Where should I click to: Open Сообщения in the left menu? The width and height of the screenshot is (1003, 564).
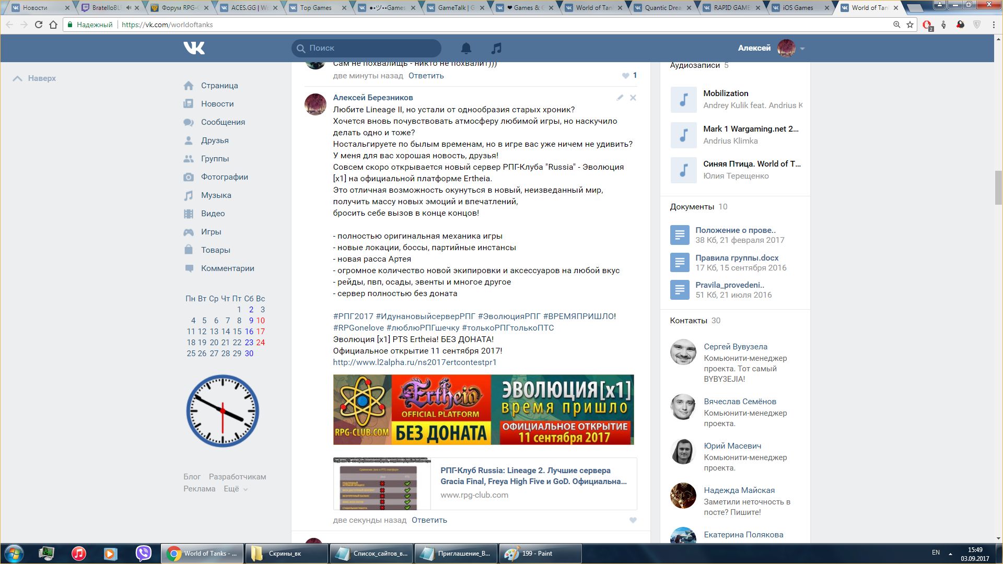(x=223, y=122)
